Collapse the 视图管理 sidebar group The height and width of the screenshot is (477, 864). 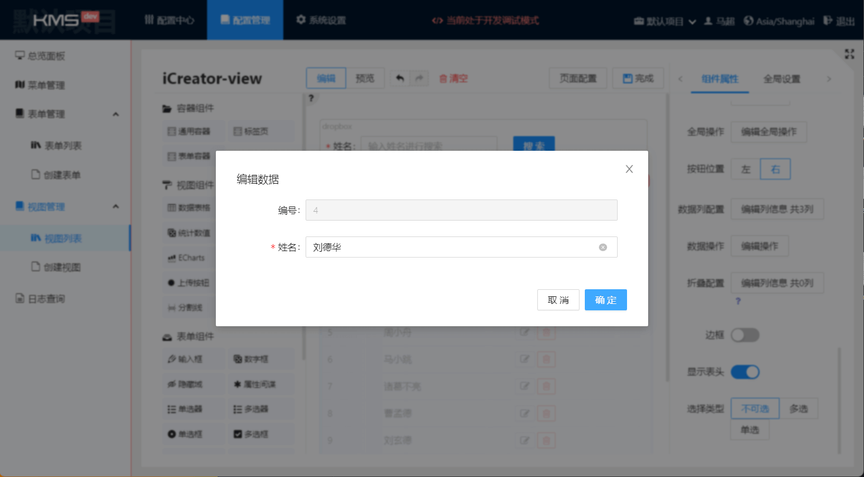[x=116, y=207]
